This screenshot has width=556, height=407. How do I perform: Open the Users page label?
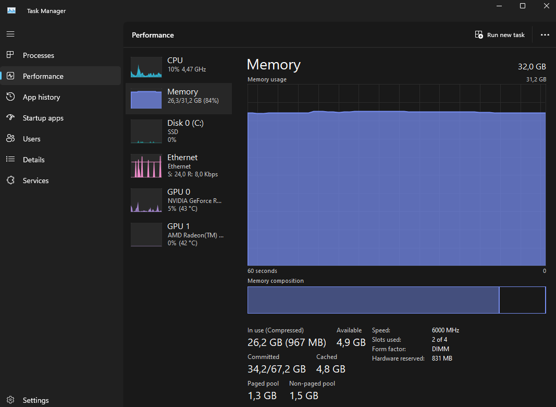32,139
